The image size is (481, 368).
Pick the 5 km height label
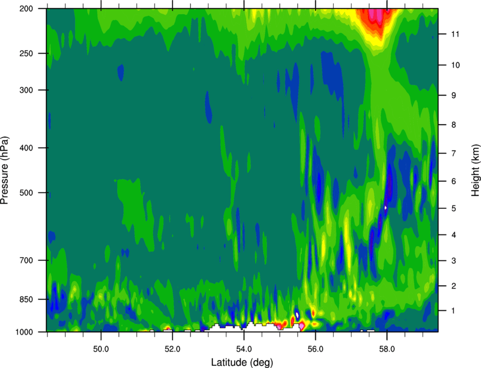click(x=454, y=208)
